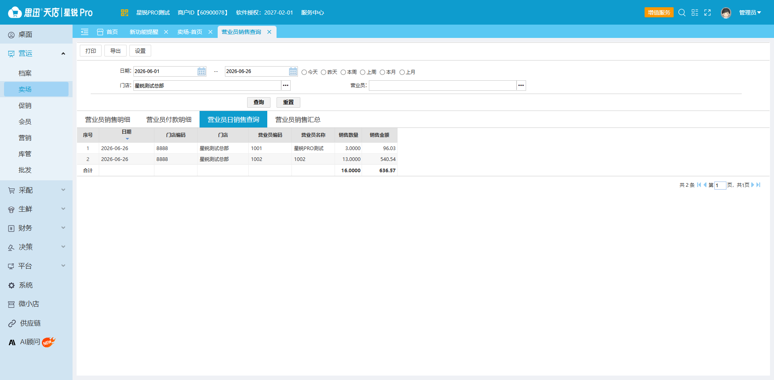Image resolution: width=774 pixels, height=380 pixels.
Task: Open AI顾问 in sidebar
Action: (36, 342)
